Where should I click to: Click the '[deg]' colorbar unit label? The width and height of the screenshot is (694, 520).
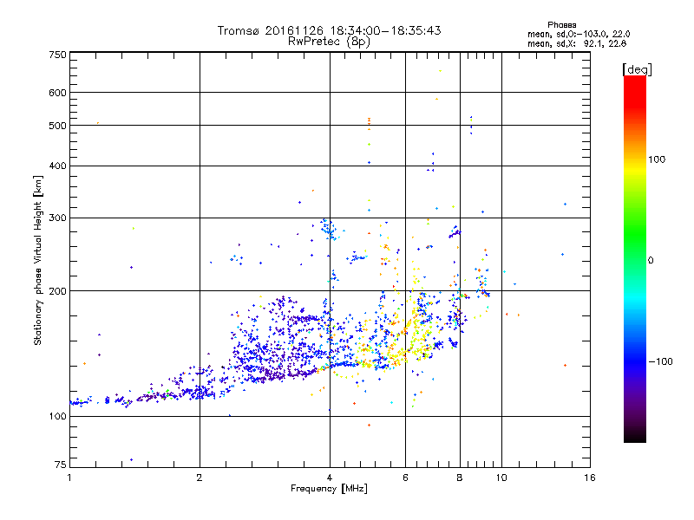[x=637, y=69]
